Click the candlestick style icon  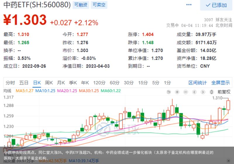pos(211,92)
